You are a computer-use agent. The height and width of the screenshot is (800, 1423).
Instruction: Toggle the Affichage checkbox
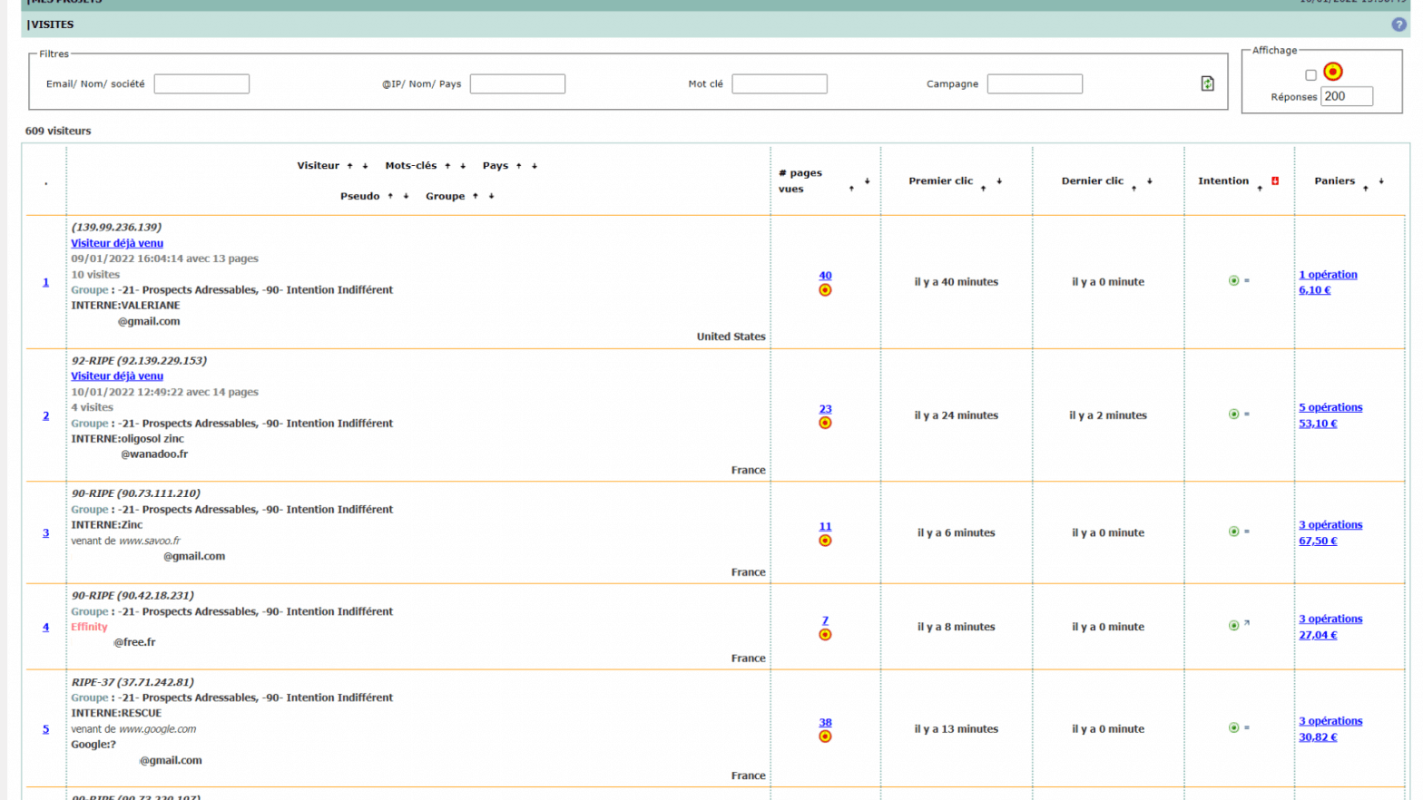[1310, 75]
